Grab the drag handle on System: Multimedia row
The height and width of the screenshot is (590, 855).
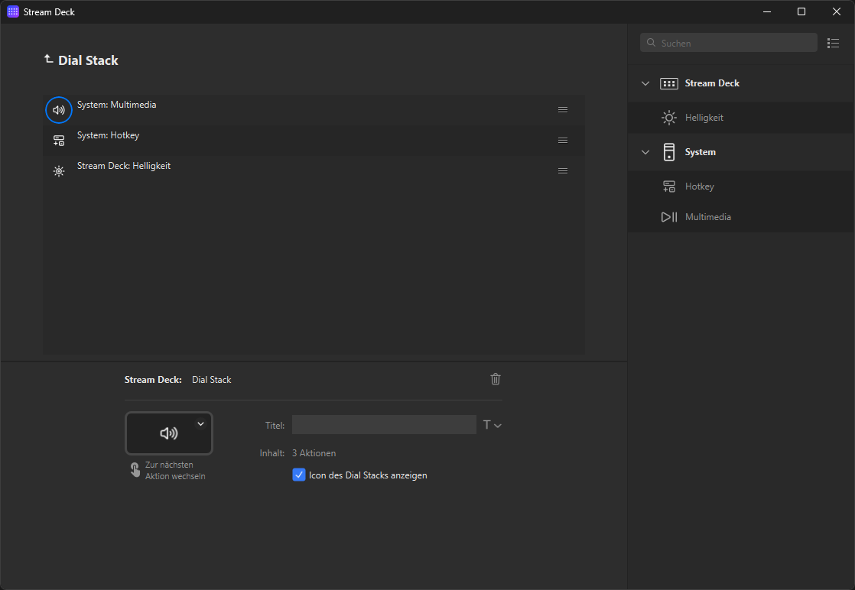(563, 110)
